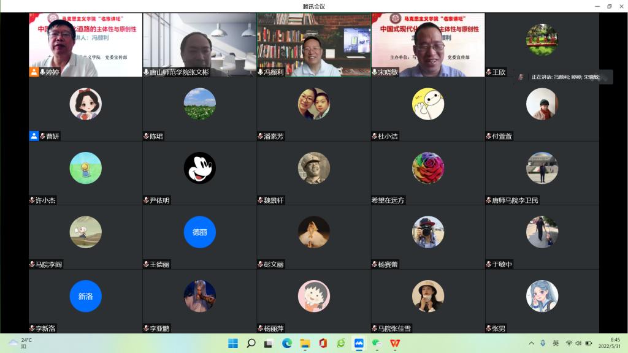628x353 pixels.
Task: Open WeChat from the taskbar
Action: [x=377, y=343]
